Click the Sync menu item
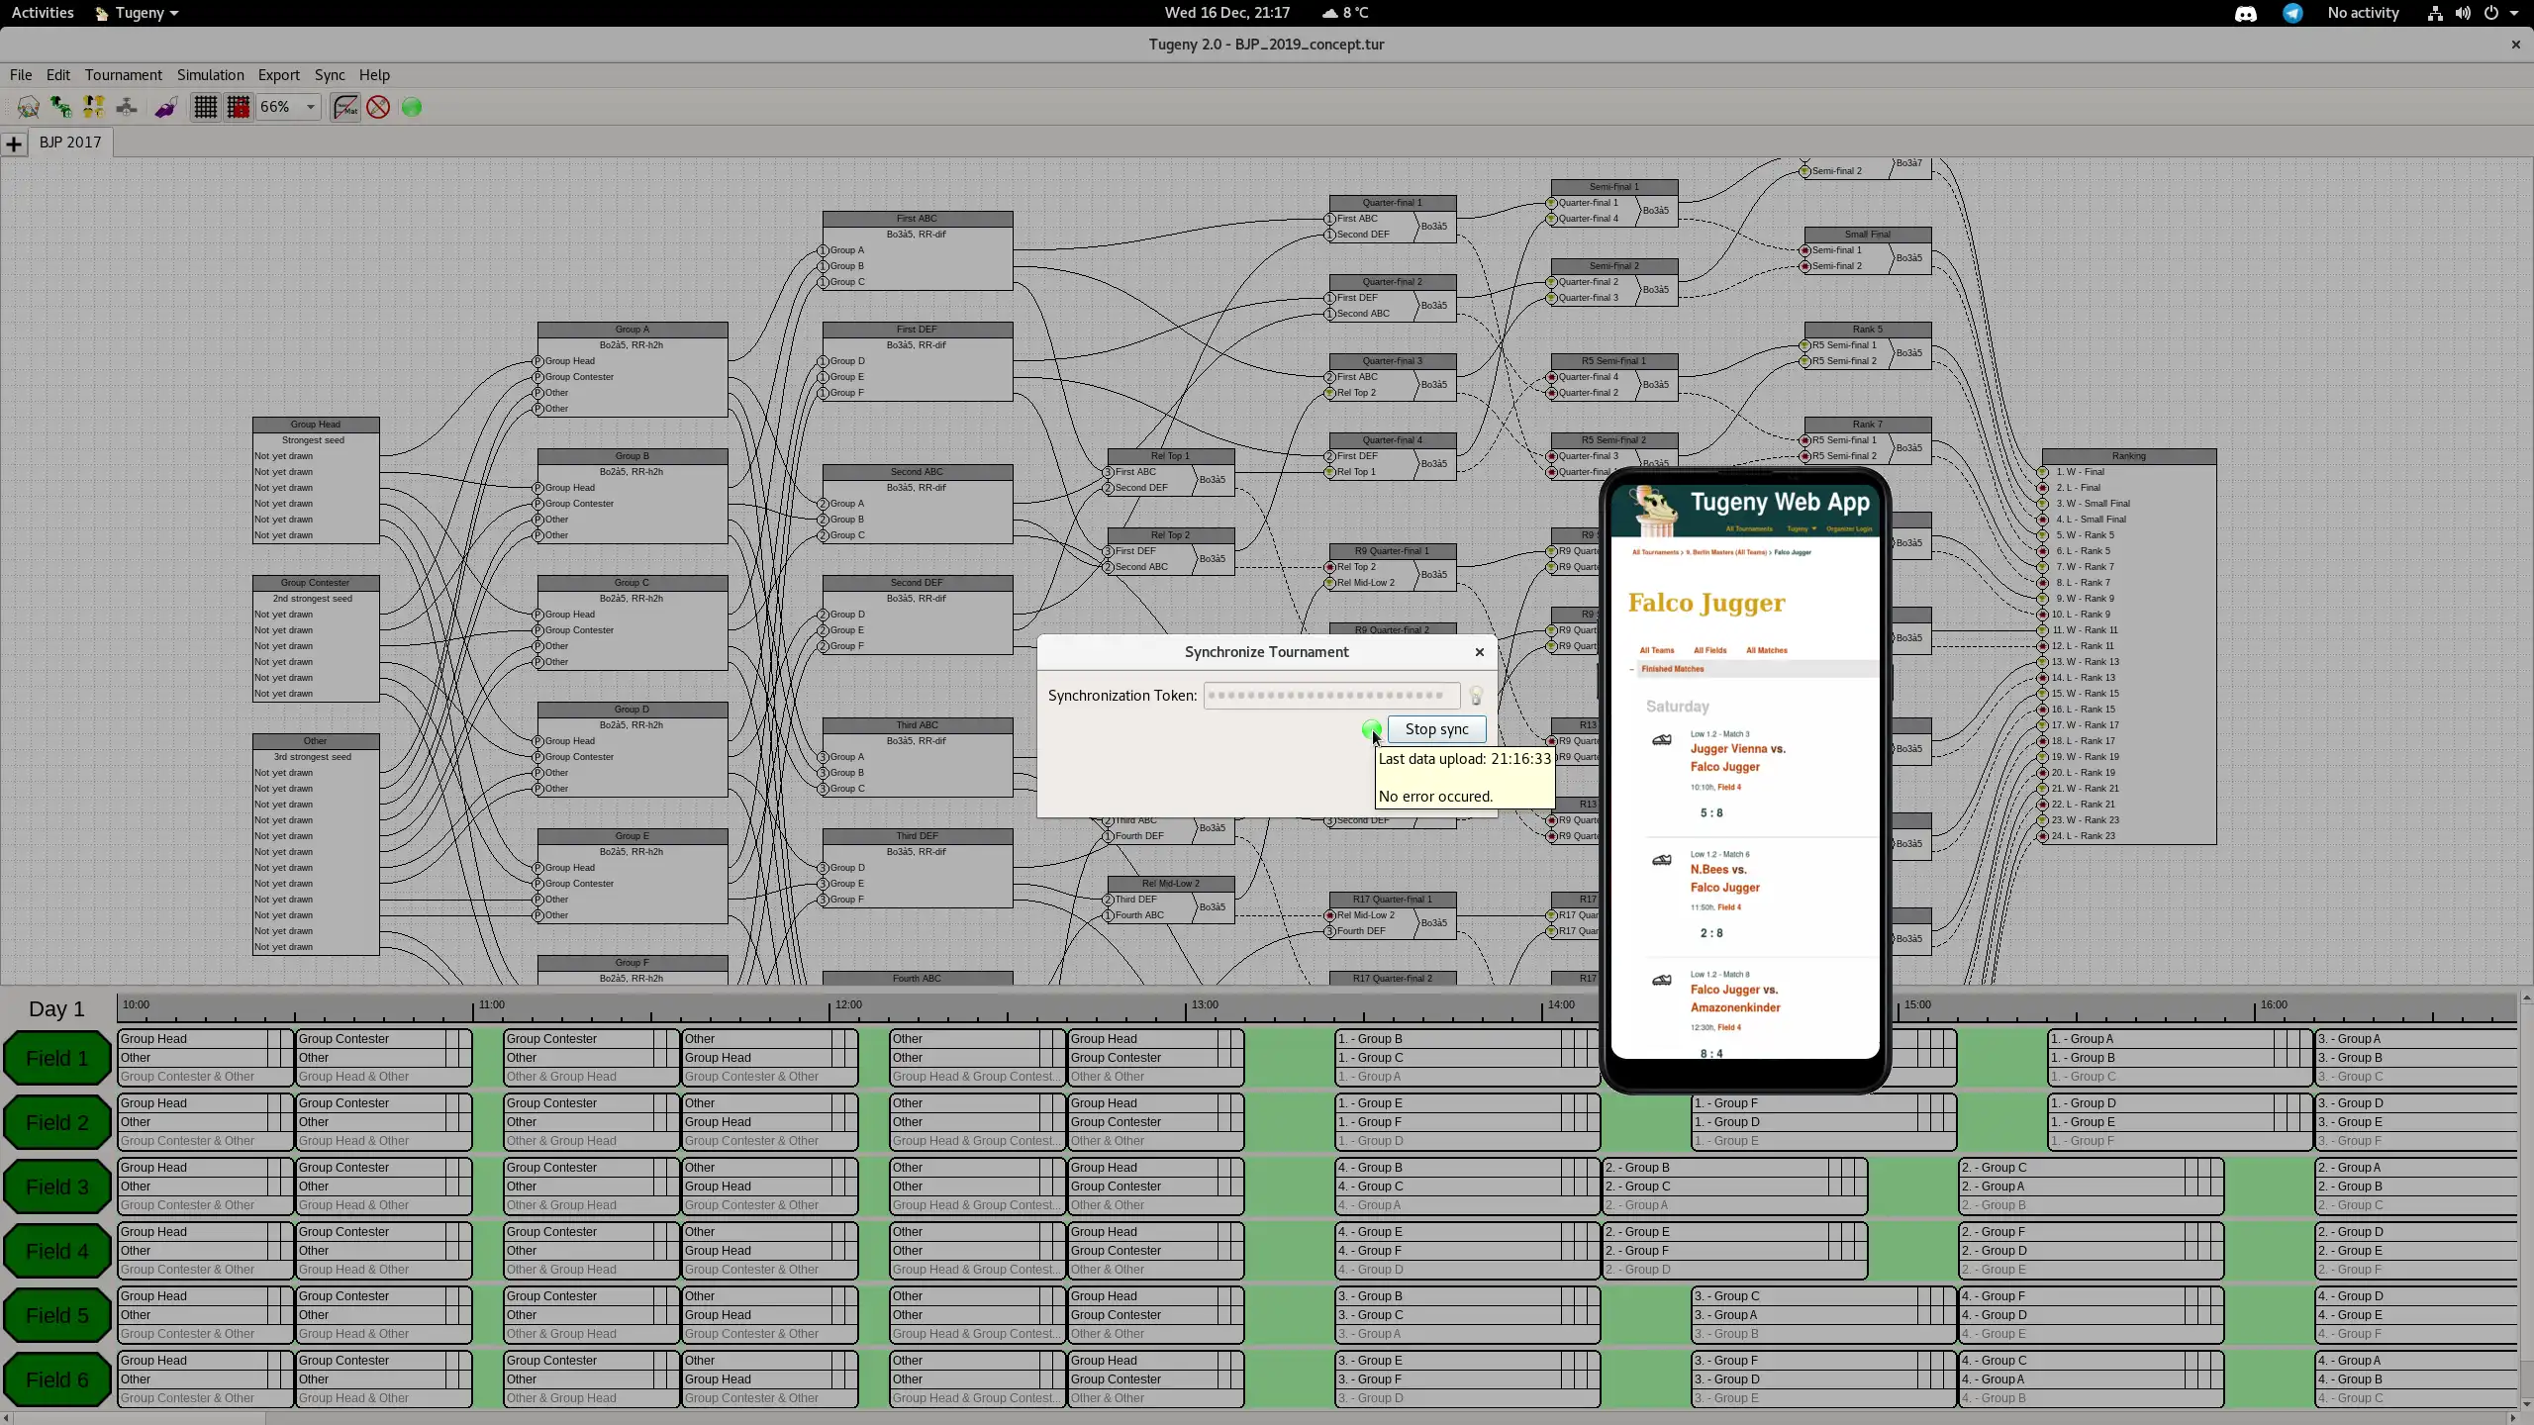The height and width of the screenshot is (1425, 2534). click(x=329, y=75)
